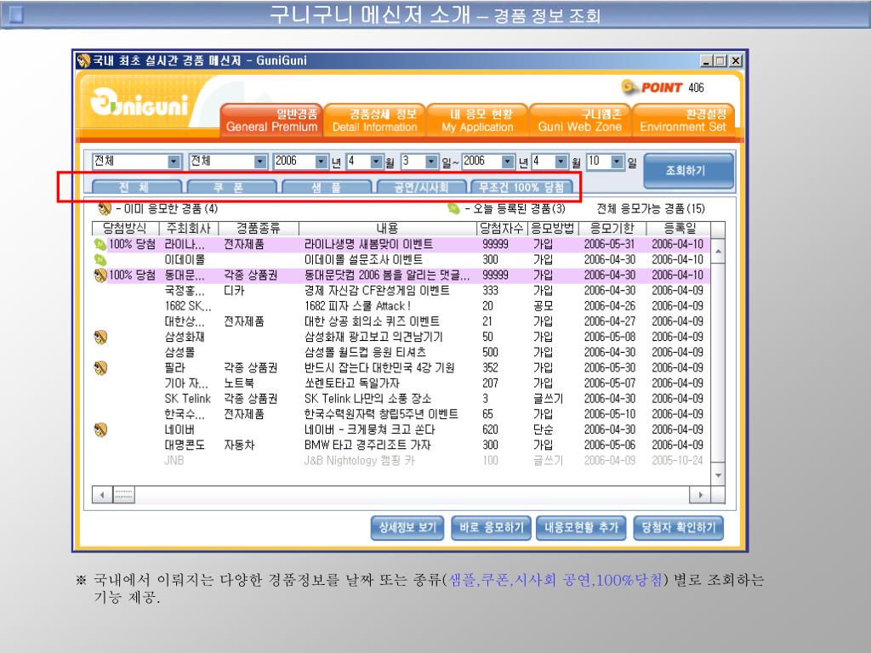Sort by 내용 column header
The image size is (871, 653).
click(x=388, y=228)
